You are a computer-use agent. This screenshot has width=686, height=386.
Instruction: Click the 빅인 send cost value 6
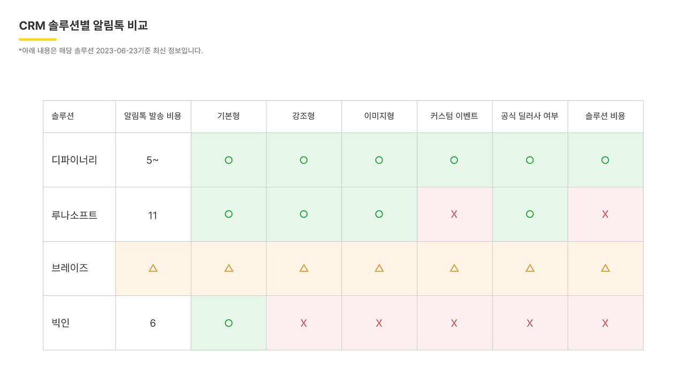153,323
